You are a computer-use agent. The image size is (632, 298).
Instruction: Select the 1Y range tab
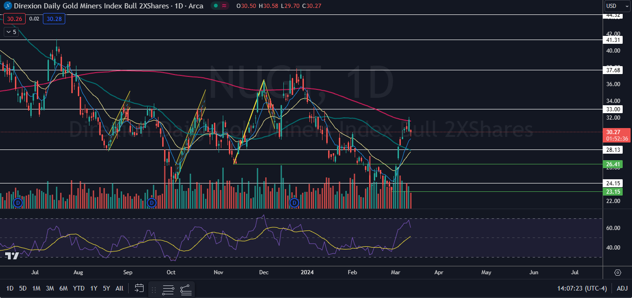click(x=94, y=288)
